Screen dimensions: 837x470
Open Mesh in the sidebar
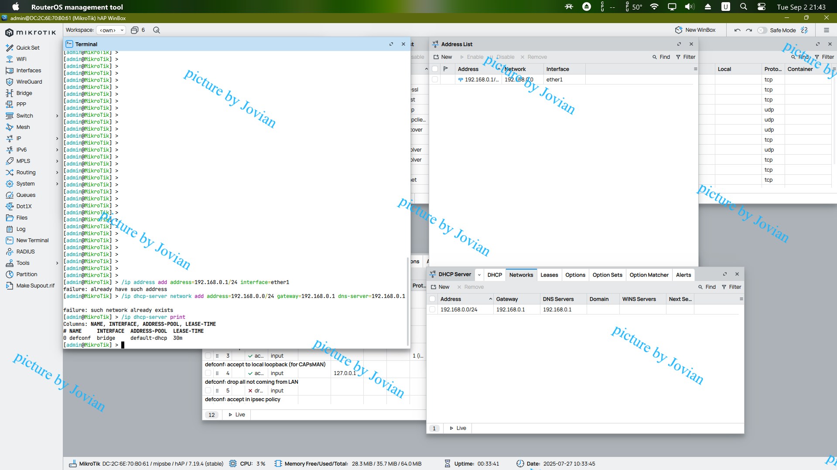click(x=23, y=127)
